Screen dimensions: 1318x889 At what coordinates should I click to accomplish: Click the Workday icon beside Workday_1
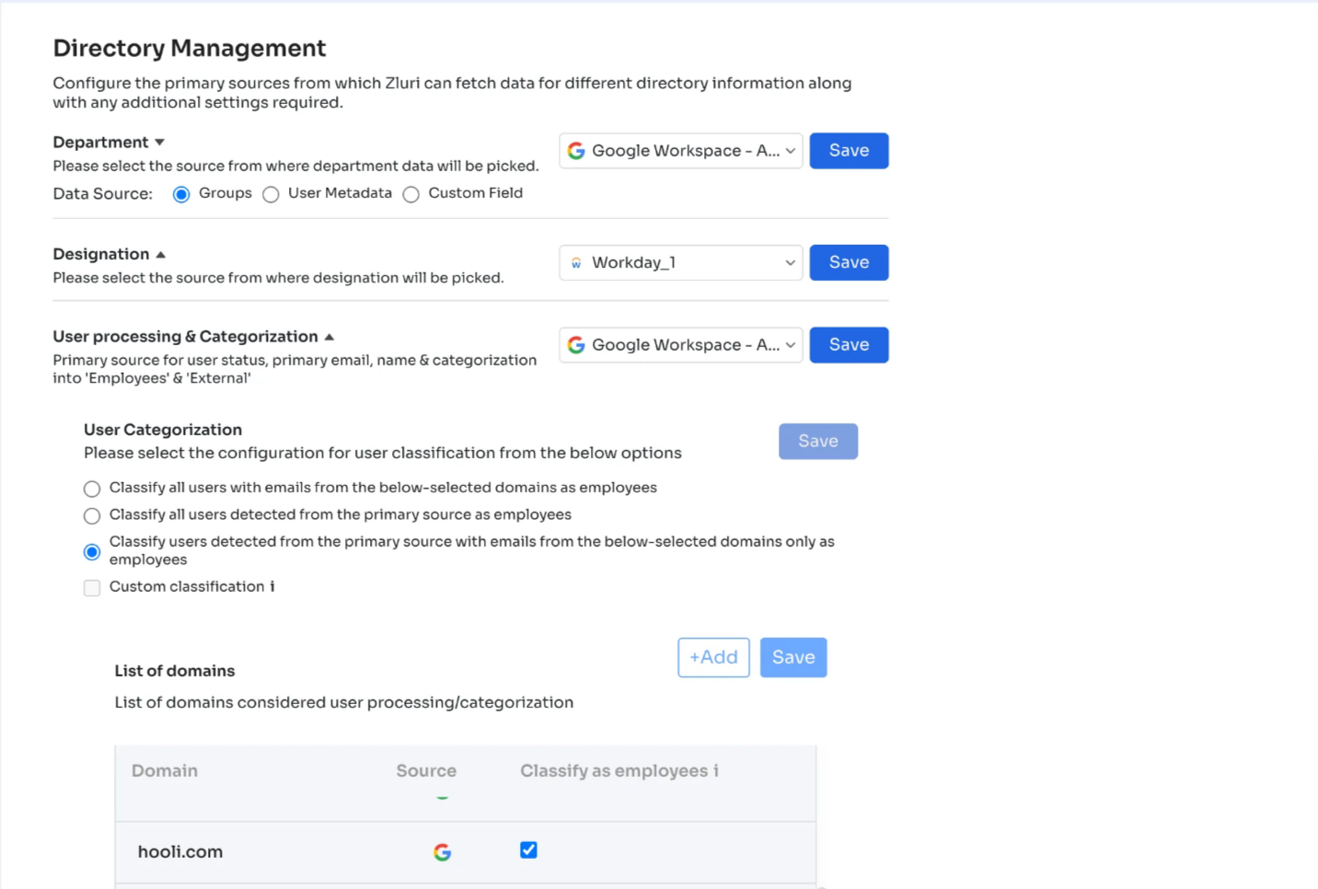tap(577, 262)
